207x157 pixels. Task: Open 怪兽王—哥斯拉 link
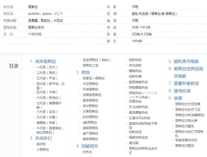click(x=93, y=78)
